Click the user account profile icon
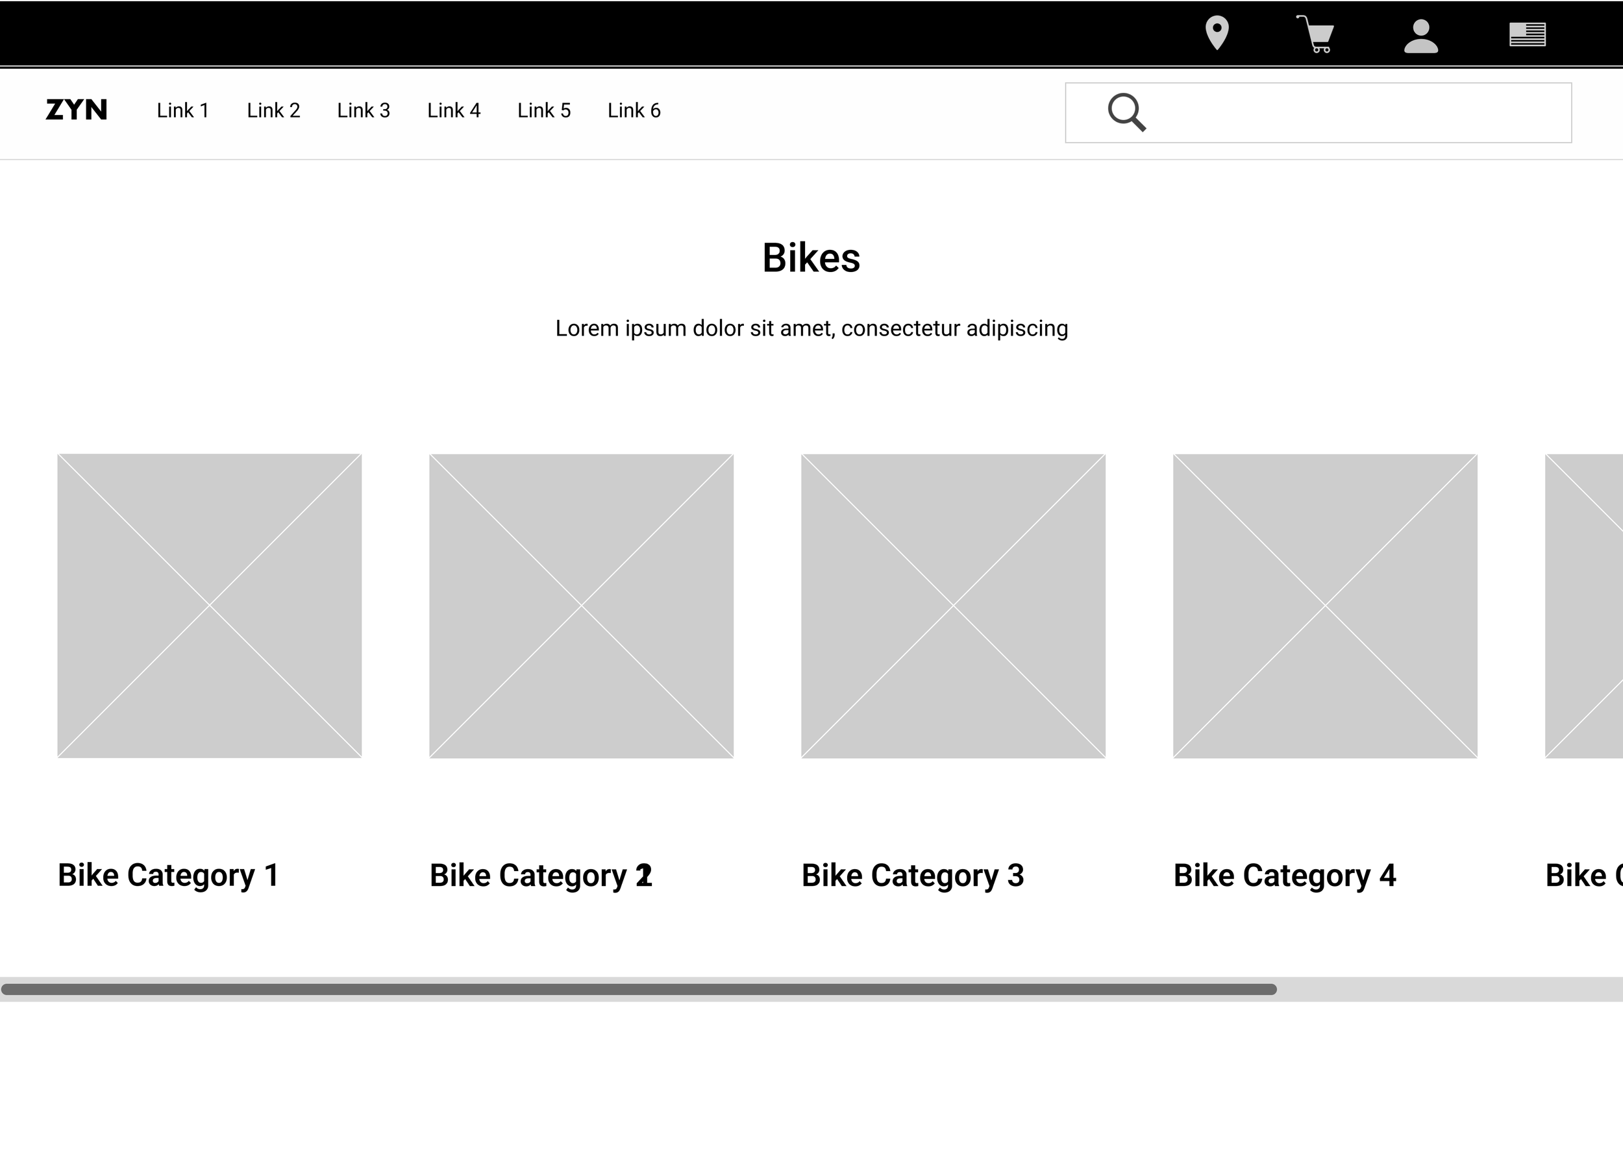 [x=1420, y=36]
